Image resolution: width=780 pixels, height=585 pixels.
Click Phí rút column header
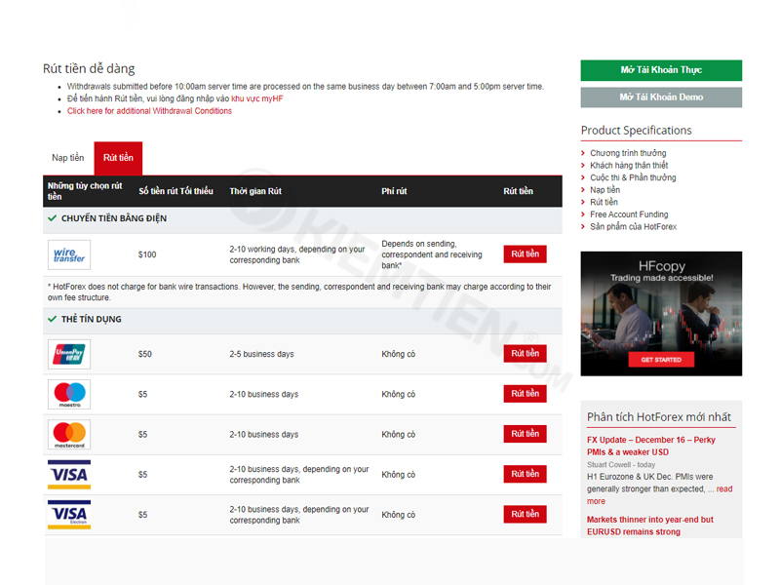[394, 191]
